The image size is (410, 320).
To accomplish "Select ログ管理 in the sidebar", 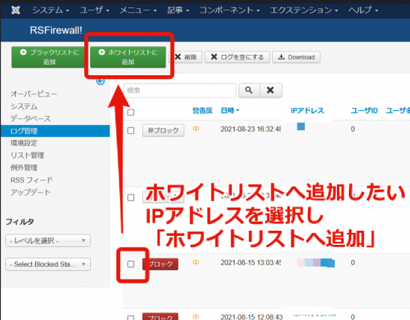I will click(x=55, y=131).
